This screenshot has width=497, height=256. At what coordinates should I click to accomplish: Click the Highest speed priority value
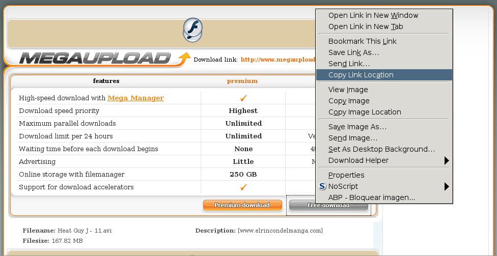243,111
